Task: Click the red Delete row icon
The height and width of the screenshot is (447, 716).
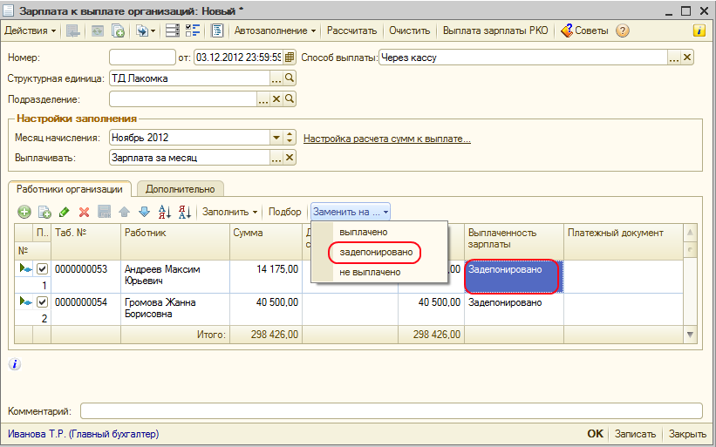Action: click(85, 212)
